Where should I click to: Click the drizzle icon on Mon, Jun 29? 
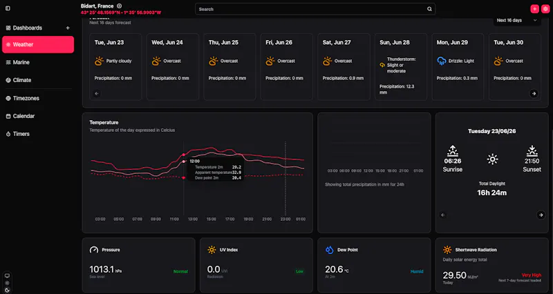(x=442, y=61)
